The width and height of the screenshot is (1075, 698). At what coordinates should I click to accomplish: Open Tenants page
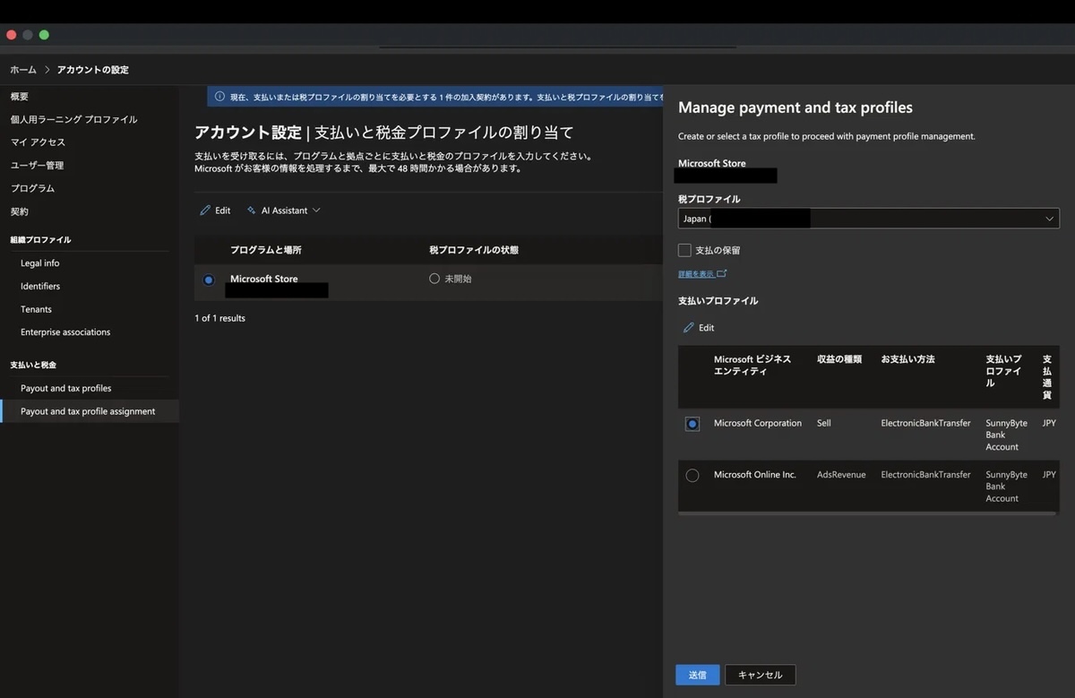(x=36, y=309)
